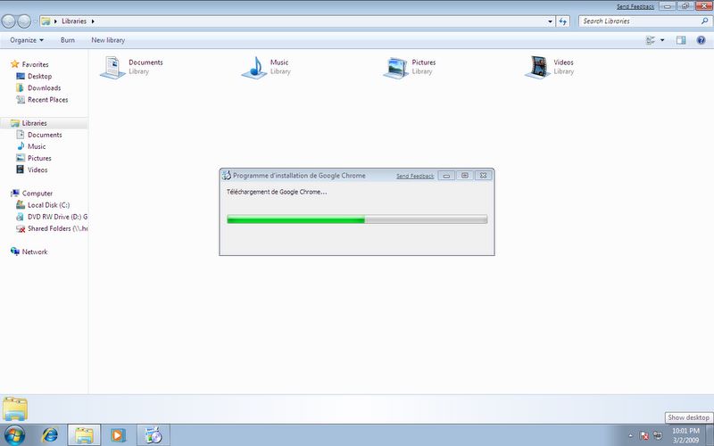Open Music under Libraries in sidebar
This screenshot has height=446, width=714.
[37, 146]
